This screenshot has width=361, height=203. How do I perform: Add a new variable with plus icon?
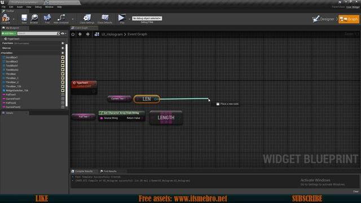coord(63,52)
